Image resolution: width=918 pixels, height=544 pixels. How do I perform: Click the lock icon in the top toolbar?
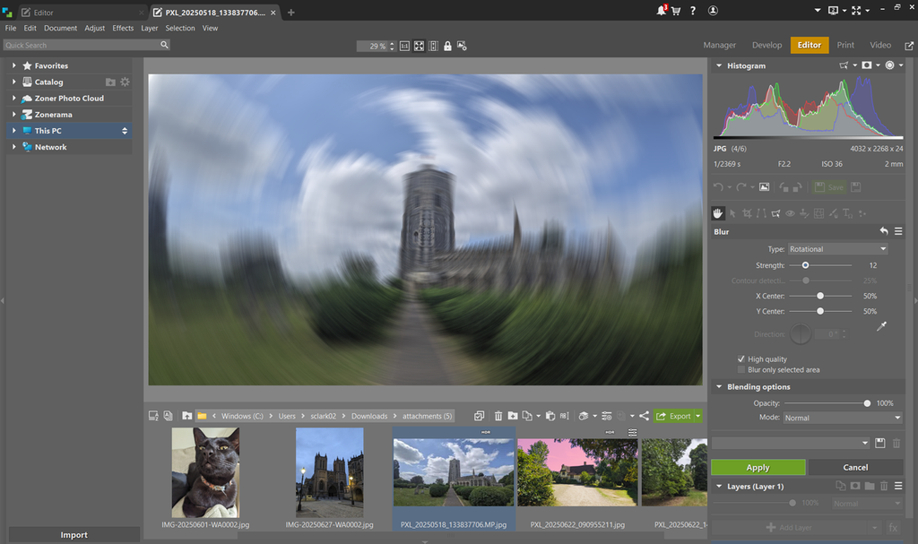(447, 46)
